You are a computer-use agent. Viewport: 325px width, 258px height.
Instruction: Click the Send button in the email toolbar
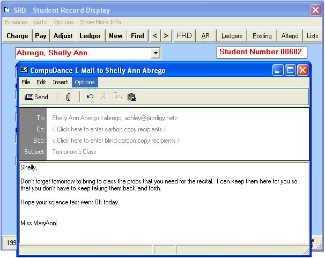pos(36,97)
